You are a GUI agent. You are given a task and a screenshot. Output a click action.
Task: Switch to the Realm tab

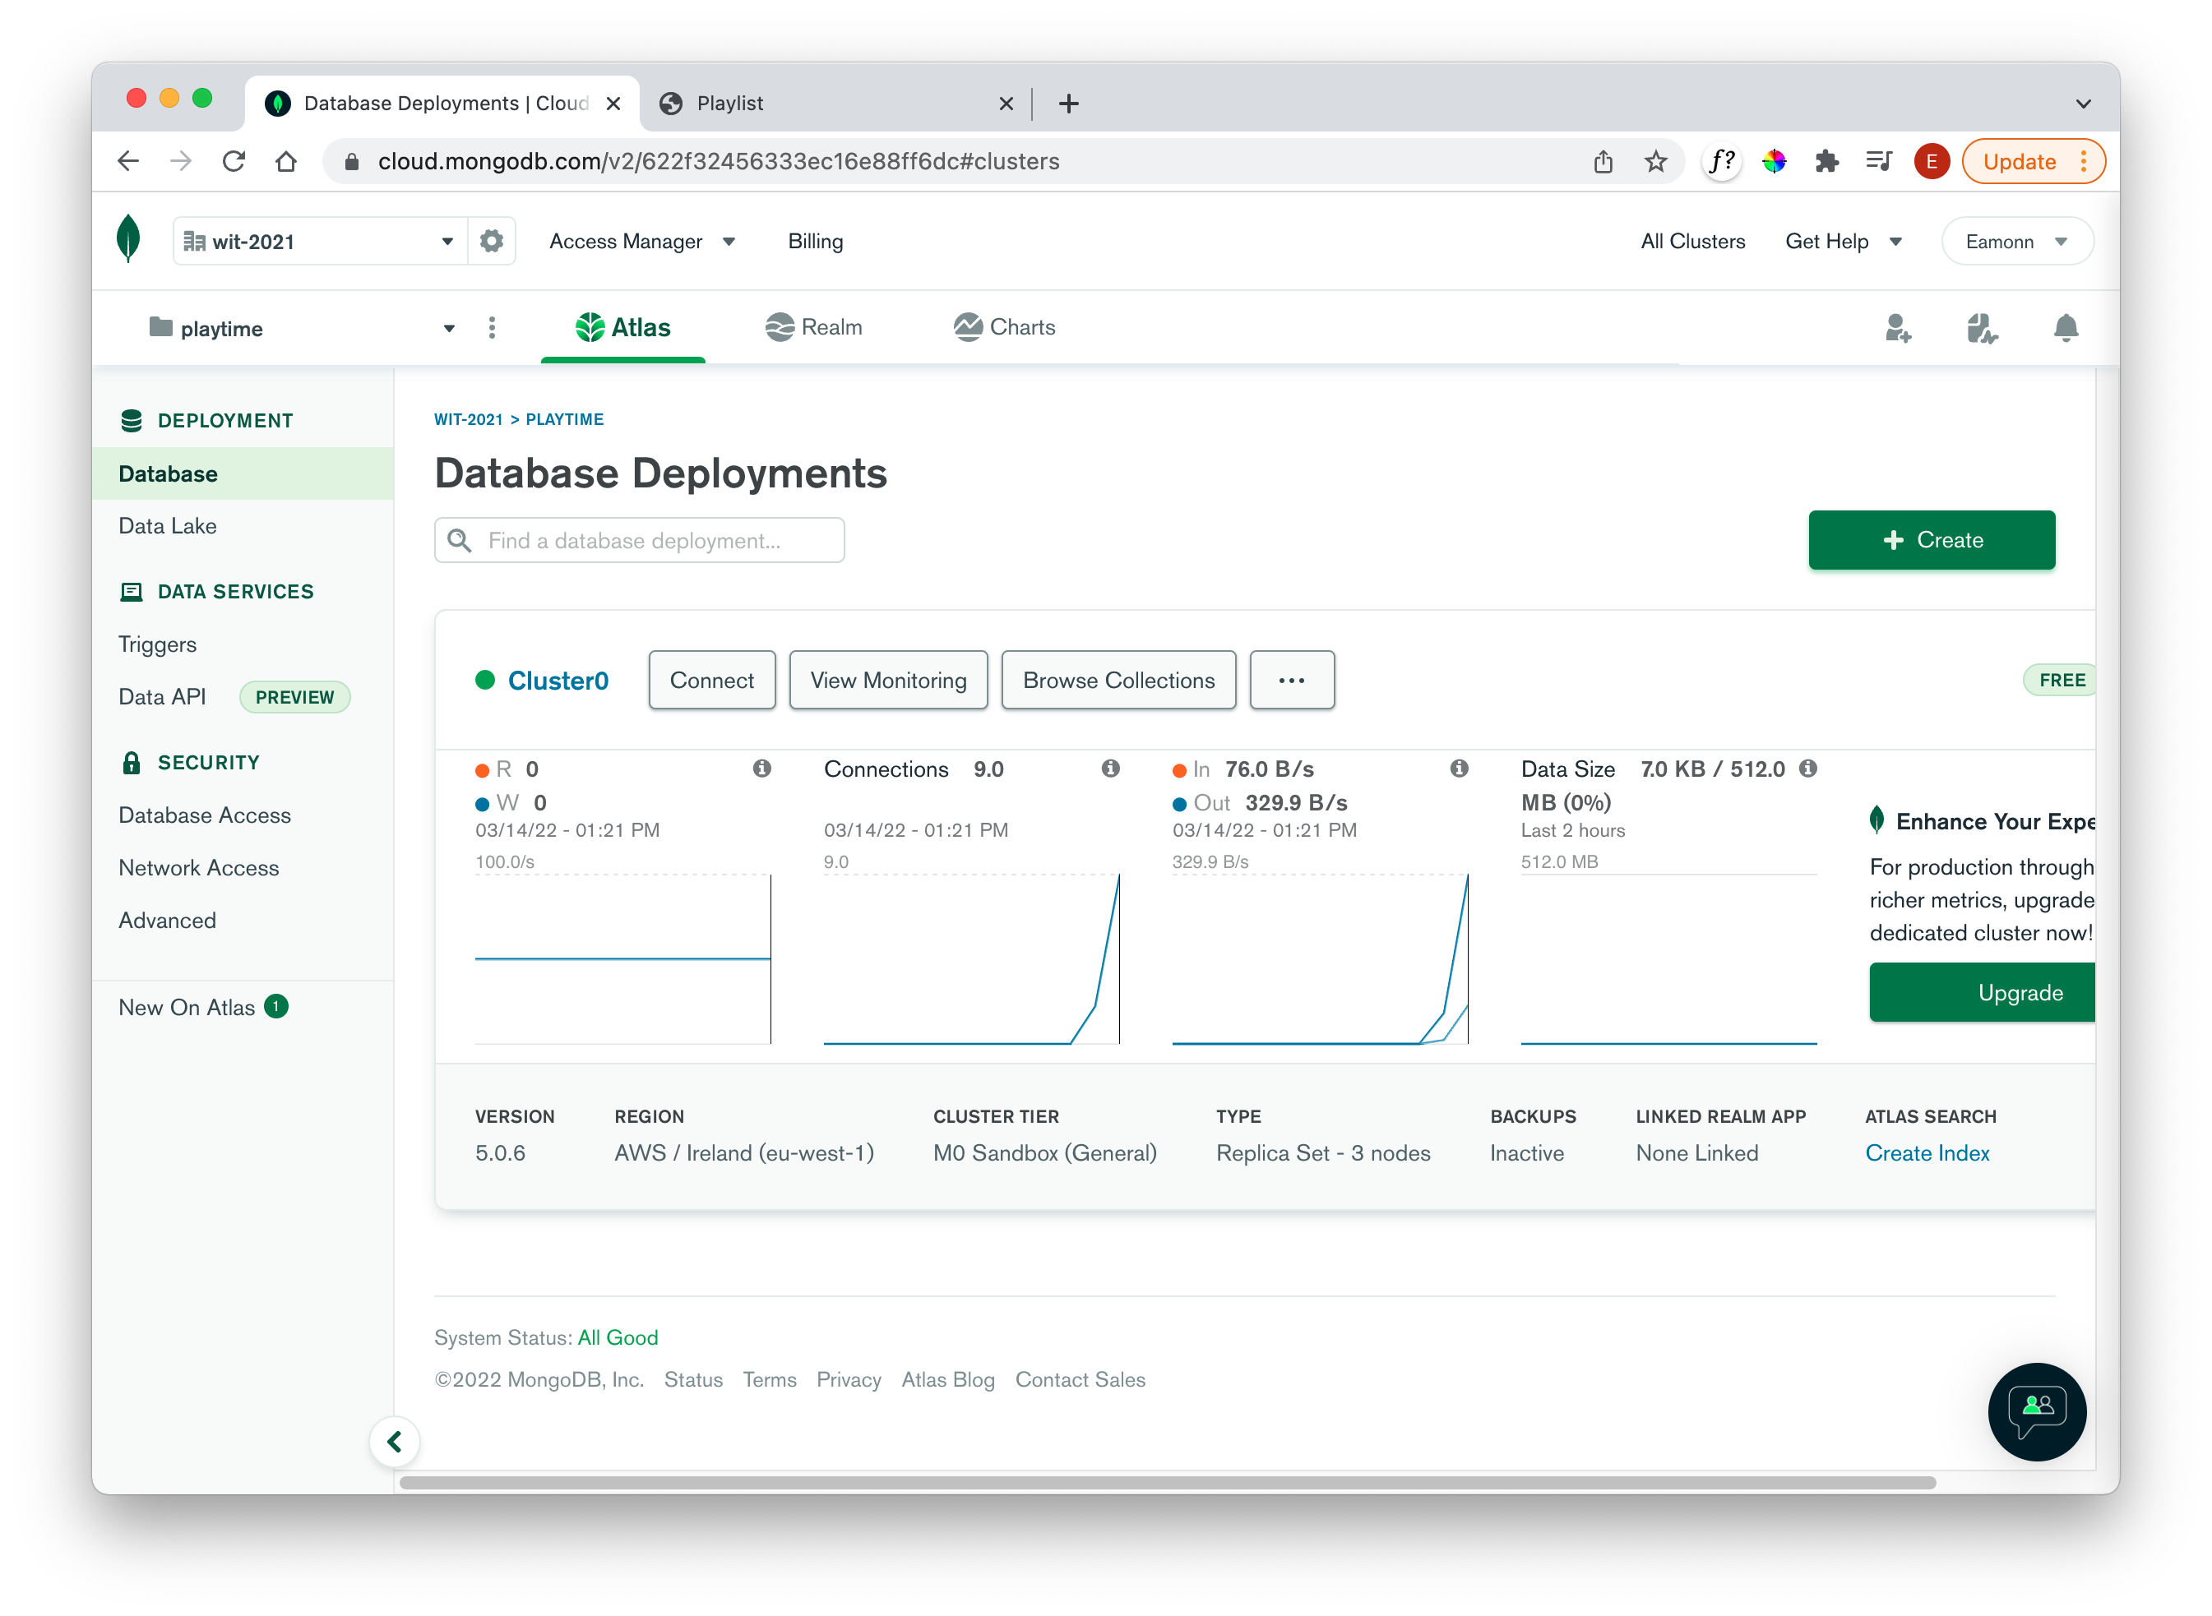814,326
